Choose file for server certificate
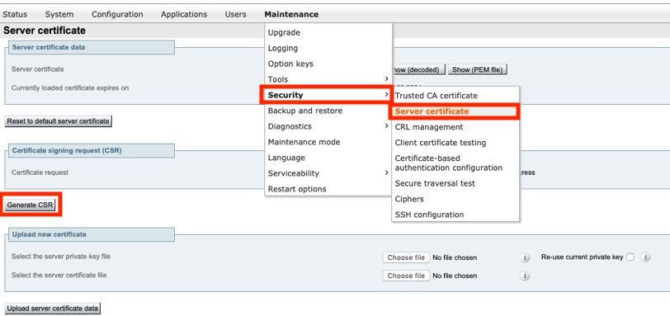This screenshot has height=316, width=670. pyautogui.click(x=406, y=276)
